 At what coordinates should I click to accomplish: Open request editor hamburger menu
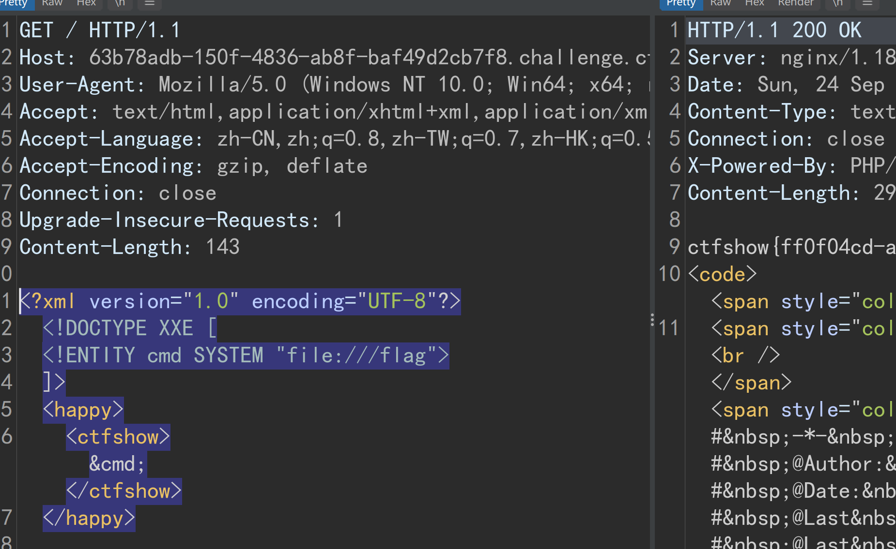(150, 3)
